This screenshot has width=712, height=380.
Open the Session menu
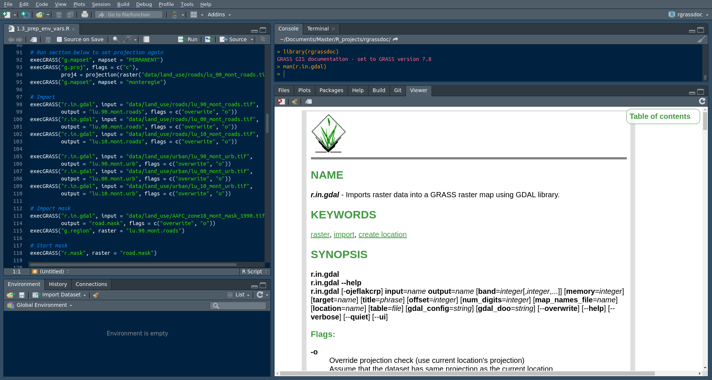click(x=101, y=4)
